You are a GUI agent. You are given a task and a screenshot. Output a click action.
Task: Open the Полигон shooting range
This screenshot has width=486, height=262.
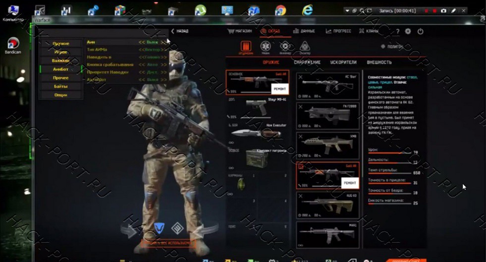[x=392, y=47]
